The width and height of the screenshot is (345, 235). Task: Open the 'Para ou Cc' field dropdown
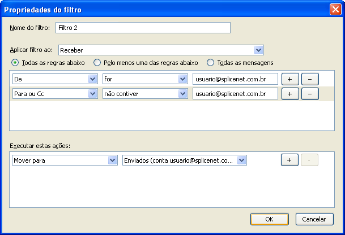[55, 94]
